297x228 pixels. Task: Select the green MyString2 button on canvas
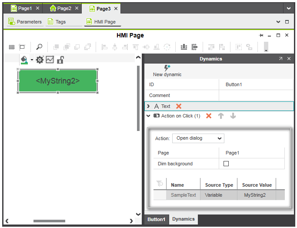coord(57,81)
